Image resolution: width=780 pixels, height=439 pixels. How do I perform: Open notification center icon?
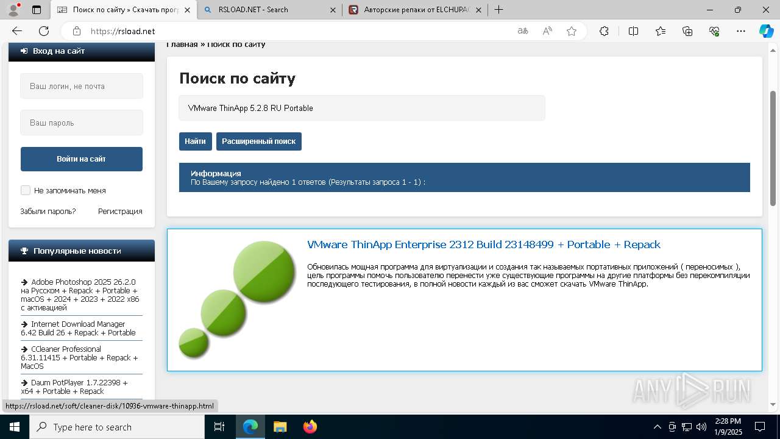[x=760, y=427]
